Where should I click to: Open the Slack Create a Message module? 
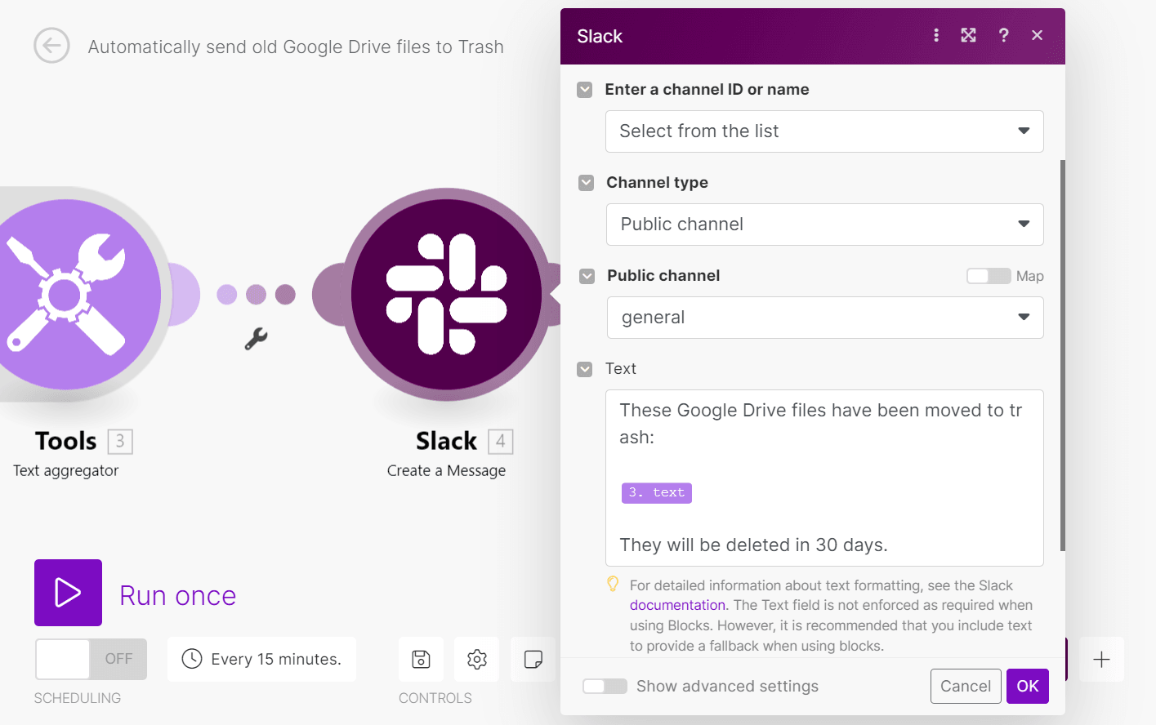(x=447, y=294)
